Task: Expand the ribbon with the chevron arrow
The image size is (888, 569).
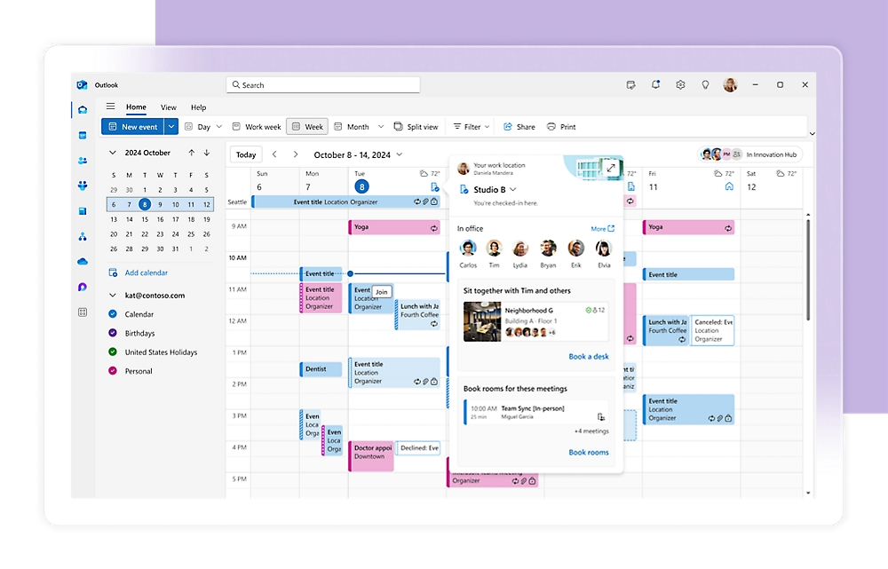Action: (x=813, y=134)
